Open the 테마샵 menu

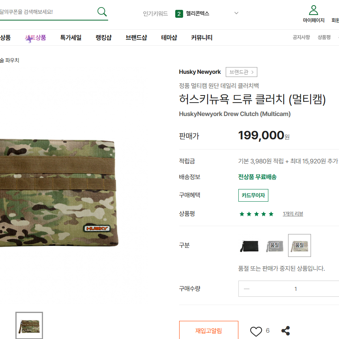pos(169,37)
